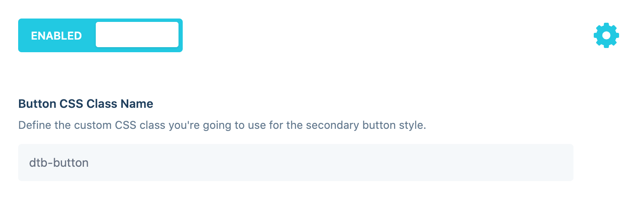Viewport: 641px width, 200px height.
Task: Click the dtb-button text in the field
Action: (x=59, y=163)
